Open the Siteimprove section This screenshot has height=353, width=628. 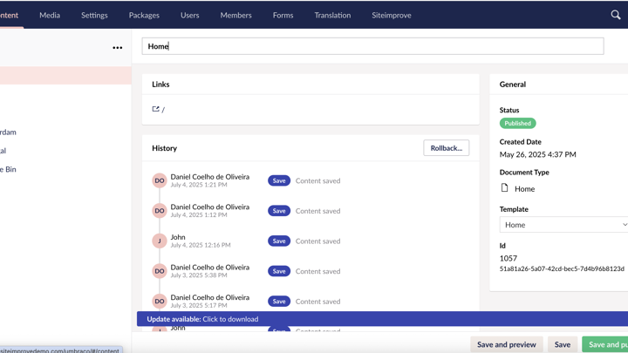click(392, 15)
